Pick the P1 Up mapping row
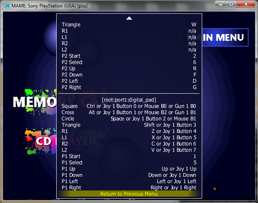This screenshot has height=203, width=258. pyautogui.click(x=129, y=169)
